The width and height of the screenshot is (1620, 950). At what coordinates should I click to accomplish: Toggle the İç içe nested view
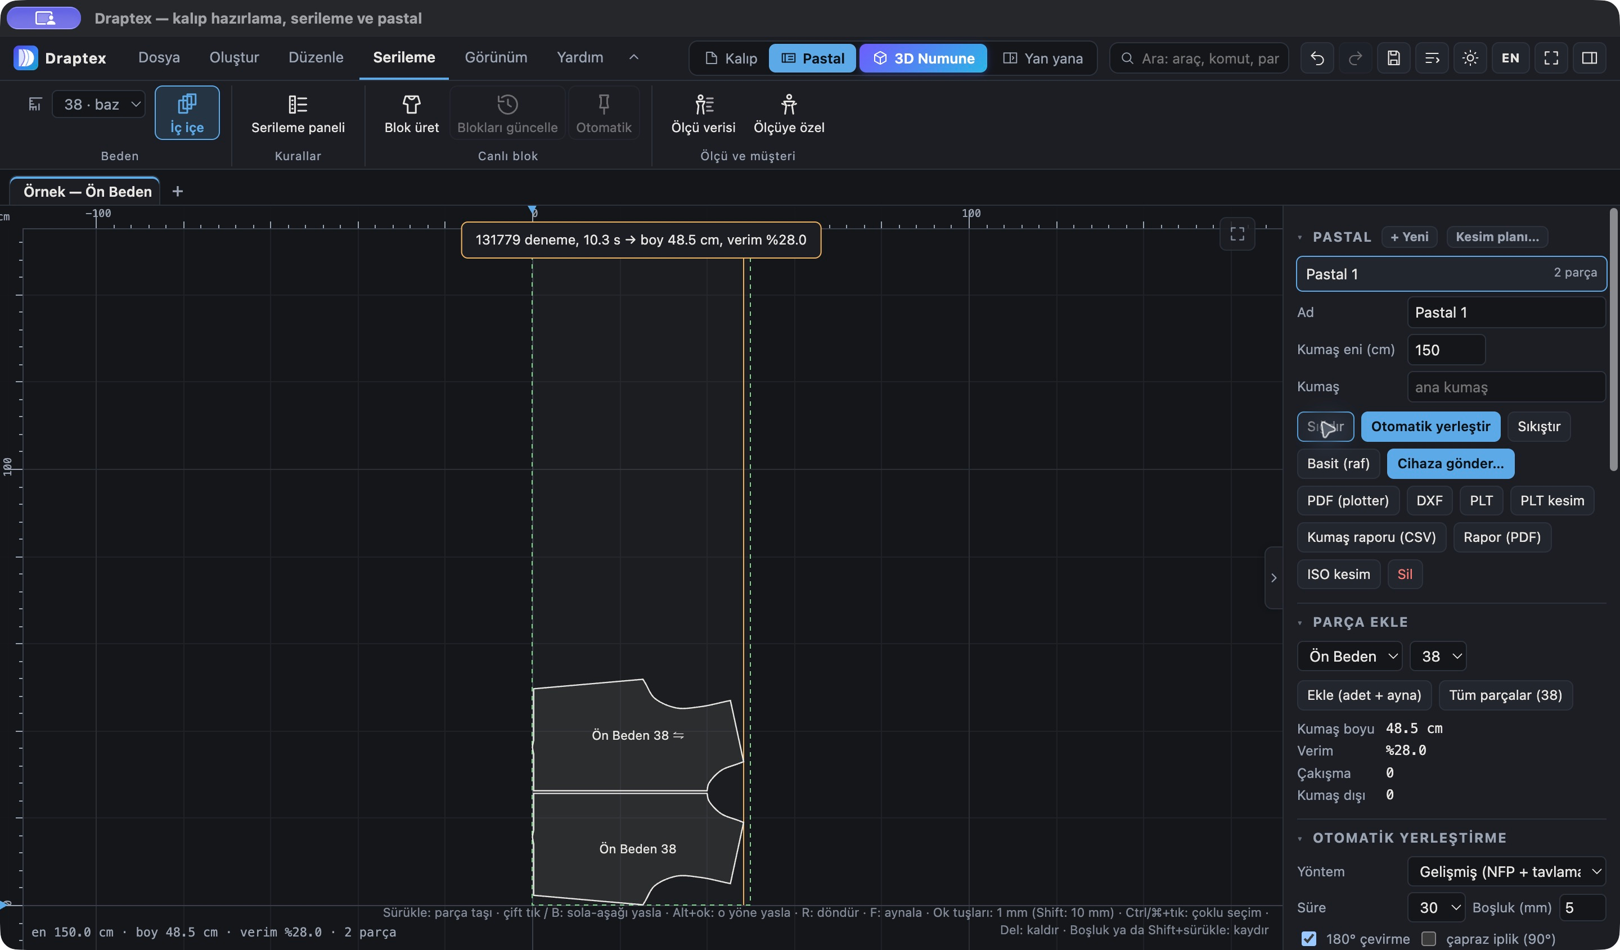pyautogui.click(x=187, y=112)
